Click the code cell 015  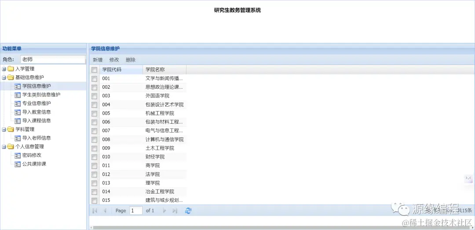click(121, 201)
